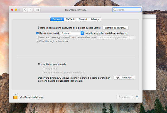
Task: Click the padlock to unlock changes
Action: point(15,97)
